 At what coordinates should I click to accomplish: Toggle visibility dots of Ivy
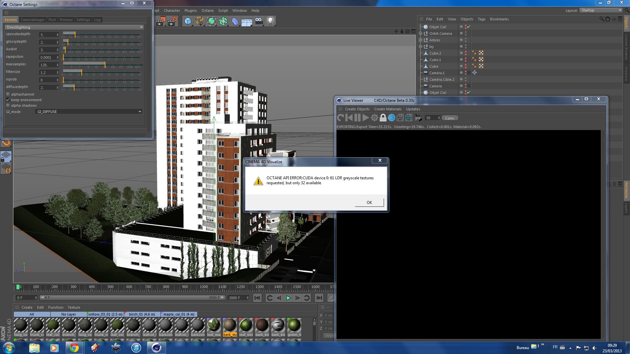(466, 46)
